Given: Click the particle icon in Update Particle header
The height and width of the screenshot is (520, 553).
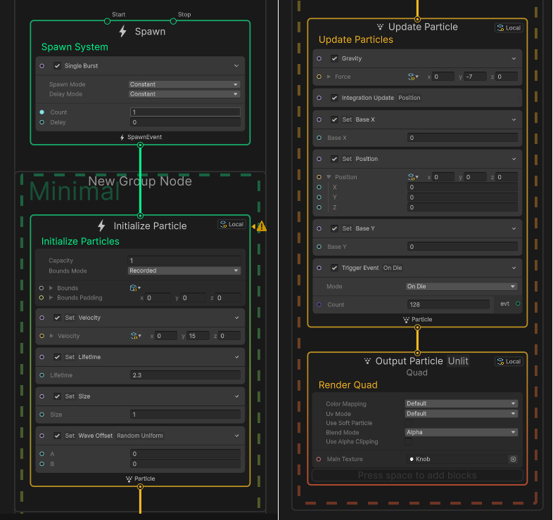Looking at the screenshot, I should pos(380,27).
